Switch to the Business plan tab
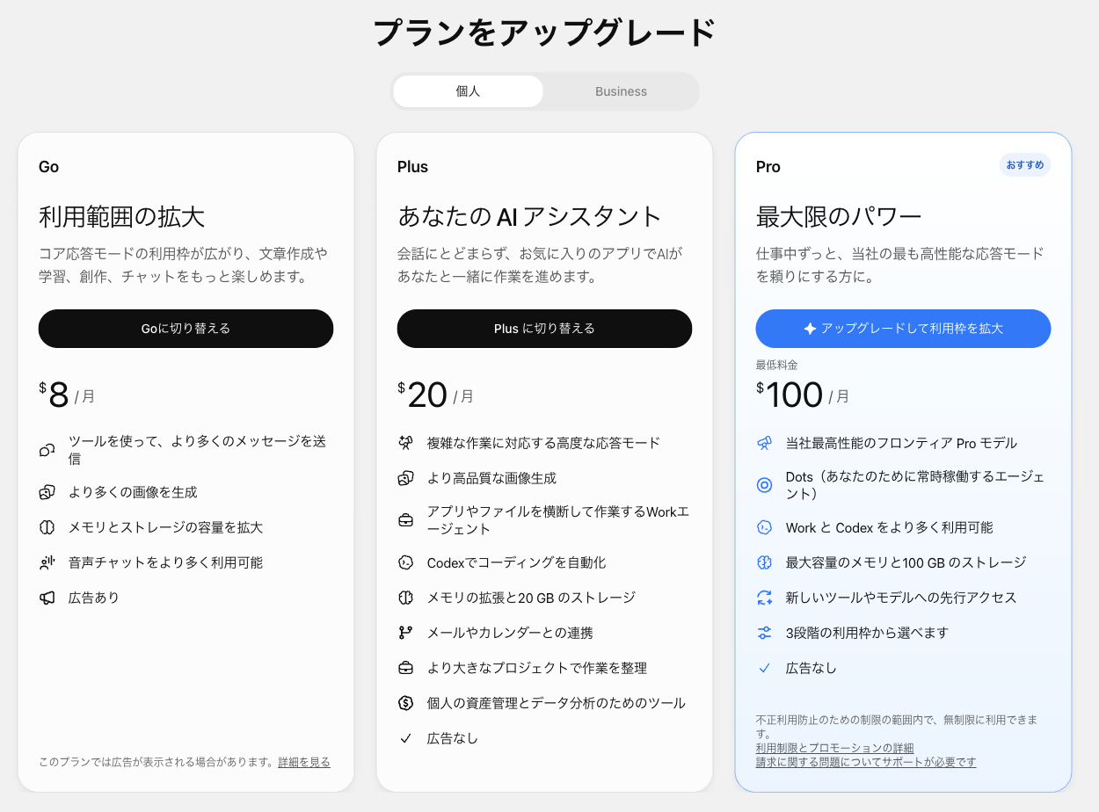The image size is (1099, 812). click(621, 91)
